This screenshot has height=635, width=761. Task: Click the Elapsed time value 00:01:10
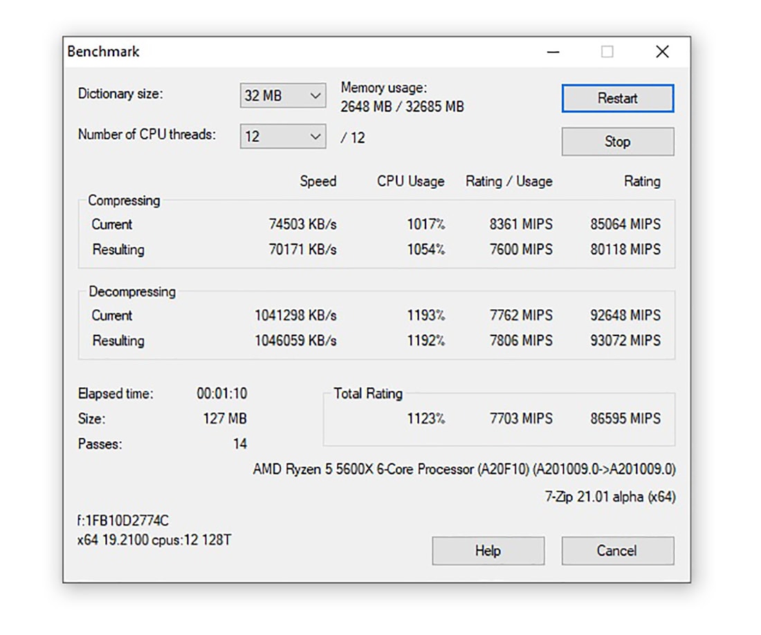tap(221, 394)
